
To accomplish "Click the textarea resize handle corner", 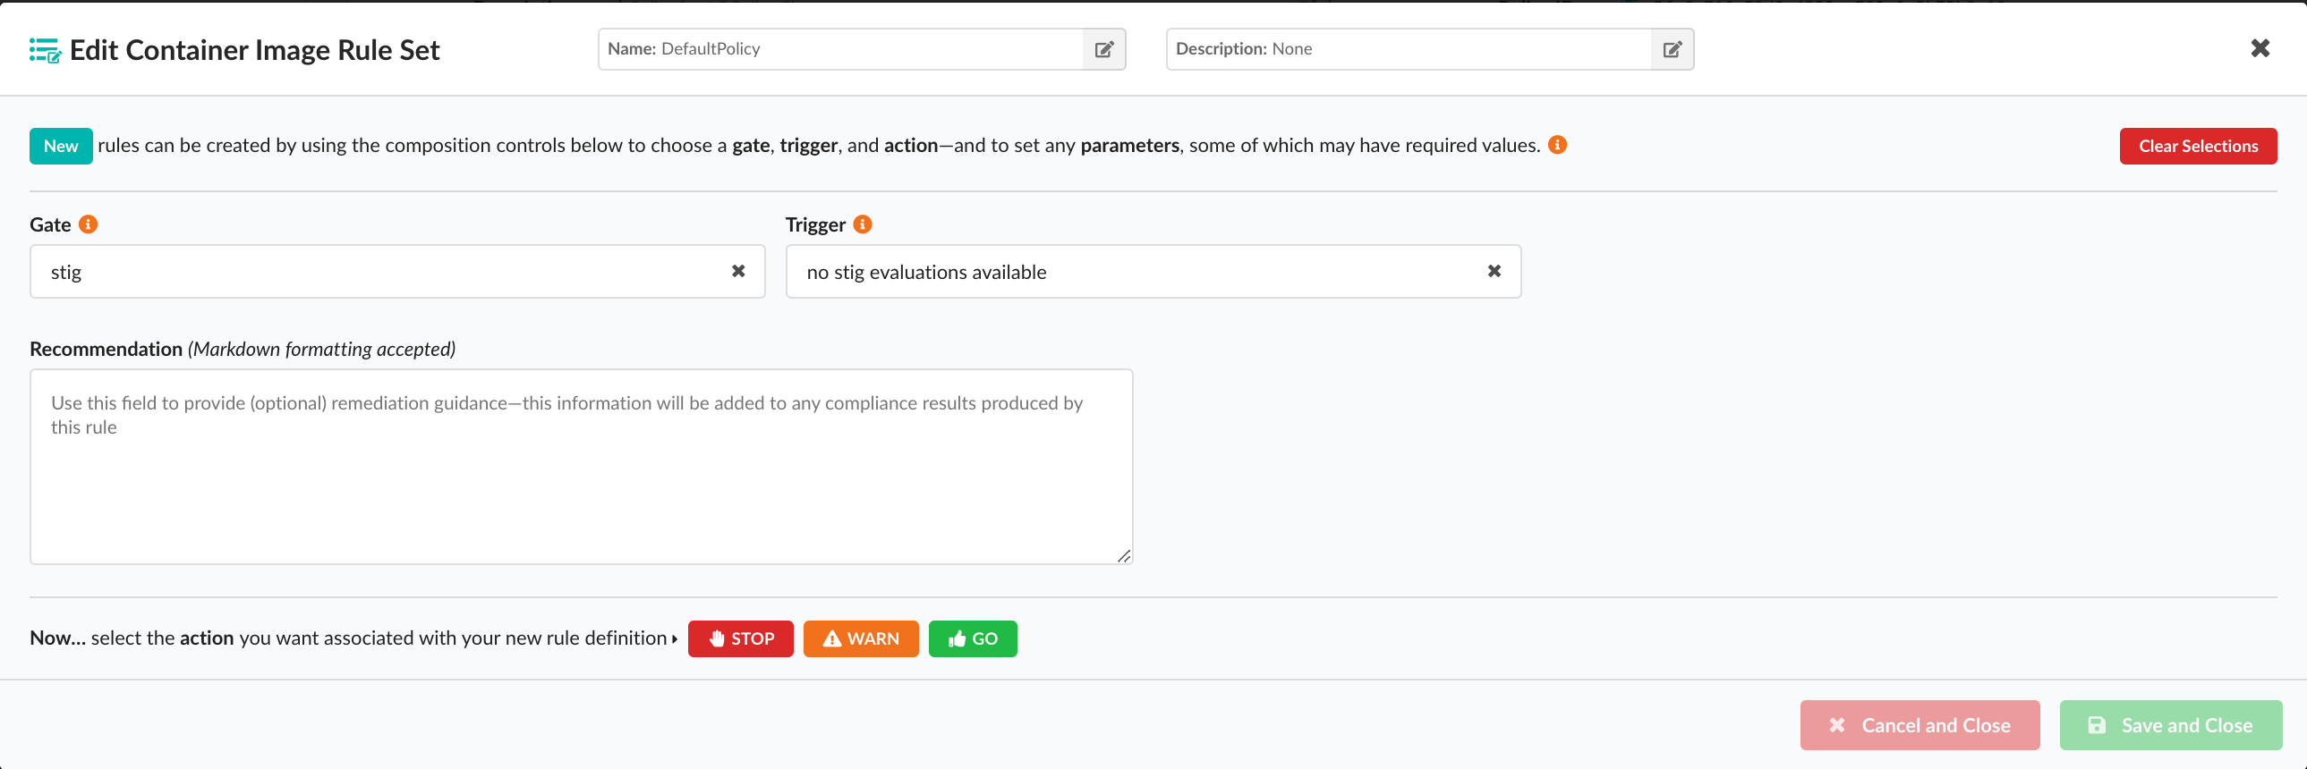I will coord(1124,556).
